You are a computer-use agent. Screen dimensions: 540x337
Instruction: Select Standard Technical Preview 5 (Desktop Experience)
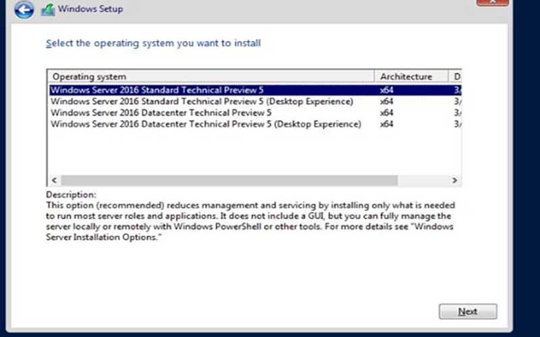[x=201, y=102]
